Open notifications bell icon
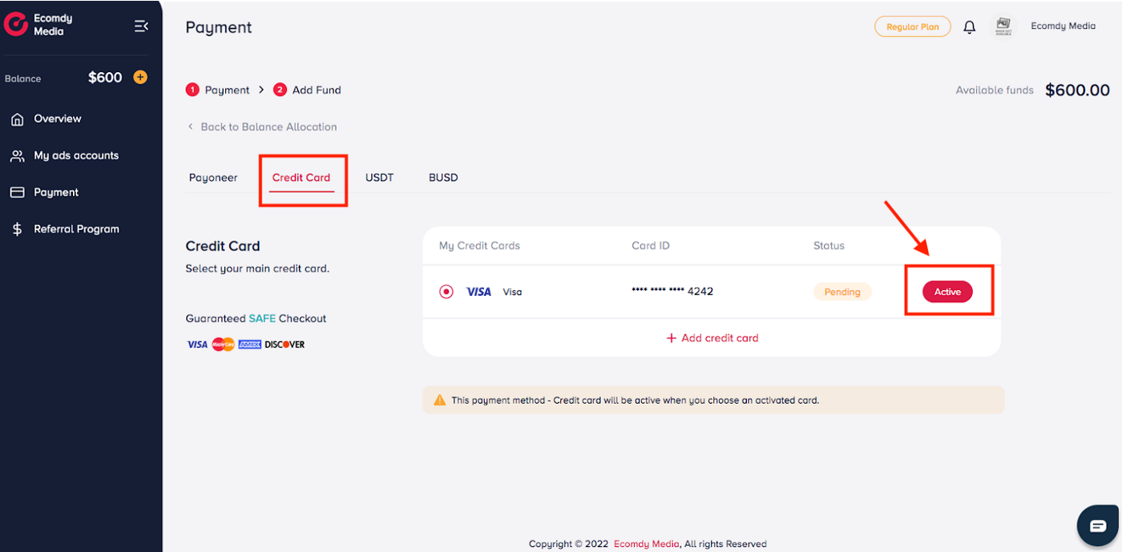This screenshot has height=552, width=1122. coord(970,27)
